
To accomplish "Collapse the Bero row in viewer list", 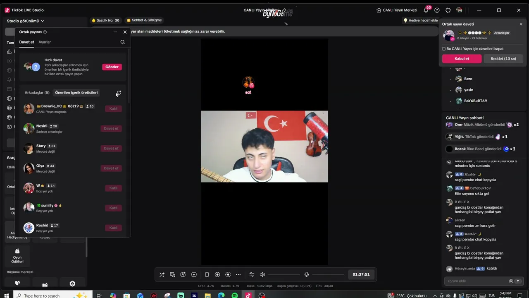I will click(x=450, y=79).
